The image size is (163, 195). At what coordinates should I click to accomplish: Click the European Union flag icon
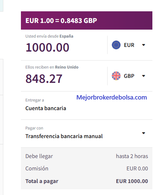pyautogui.click(x=116, y=45)
